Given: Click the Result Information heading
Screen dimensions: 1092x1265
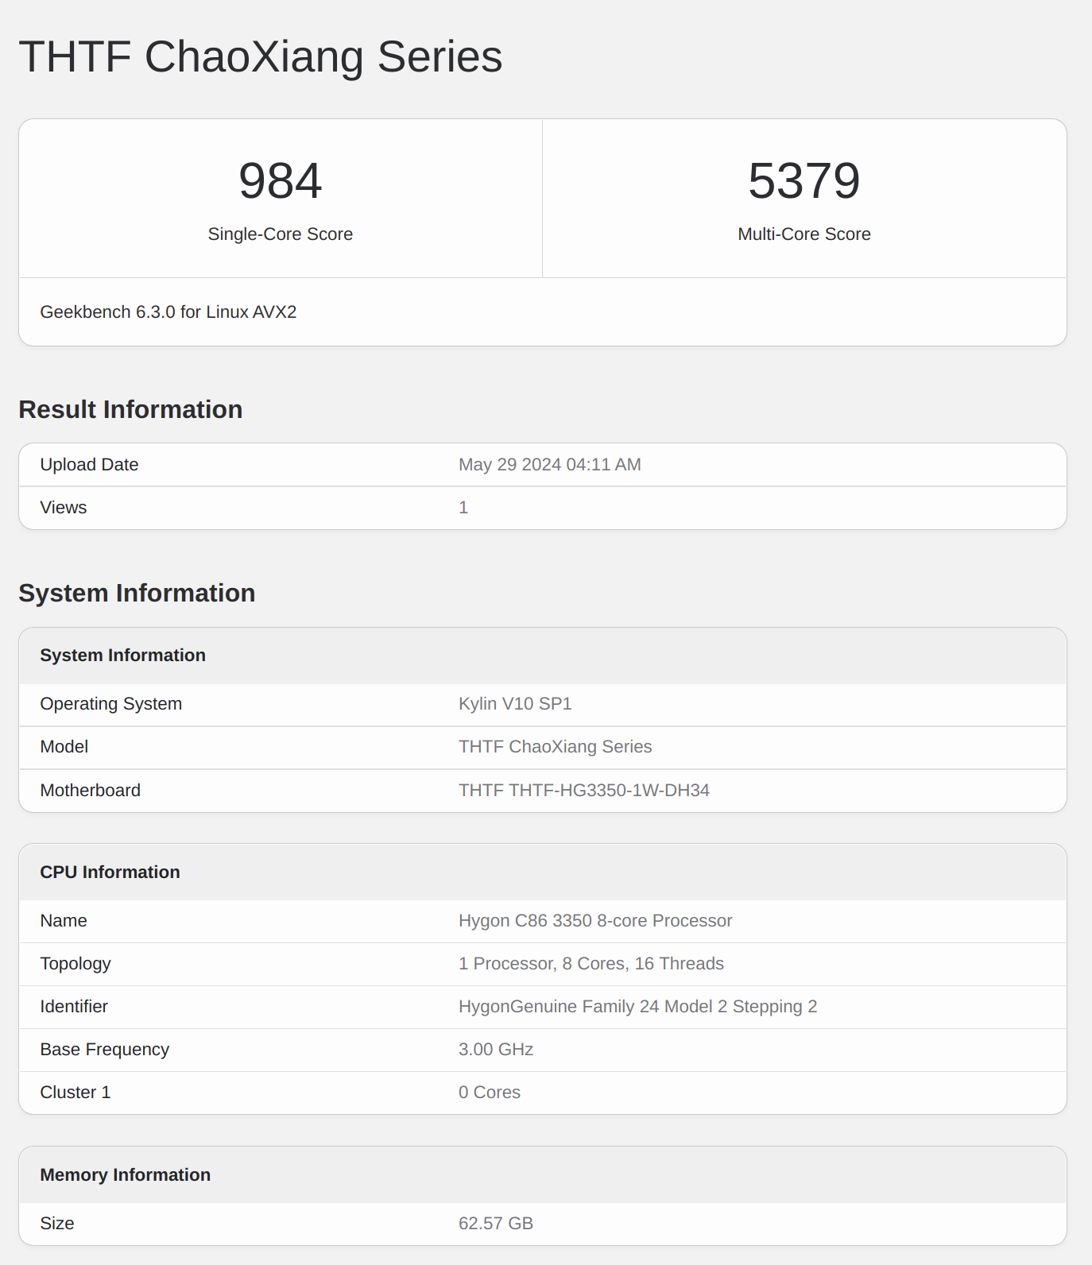Looking at the screenshot, I should (130, 410).
